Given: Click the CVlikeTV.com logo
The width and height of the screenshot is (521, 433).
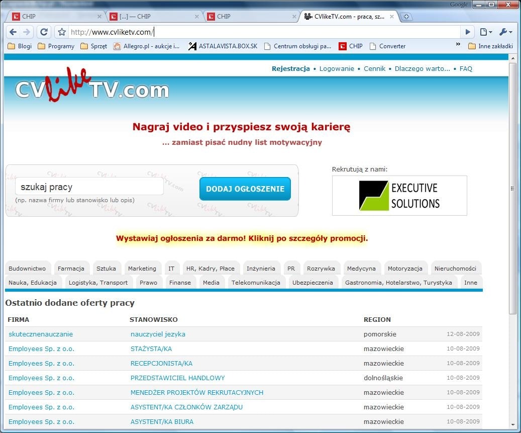Looking at the screenshot, I should coord(92,86).
